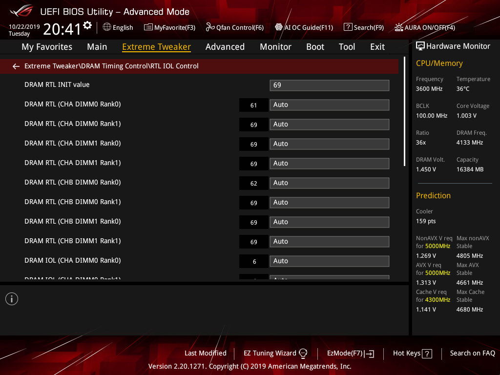Viewport: 500px width, 375px height.
Task: Open the clock settings gear icon
Action: tap(87, 25)
